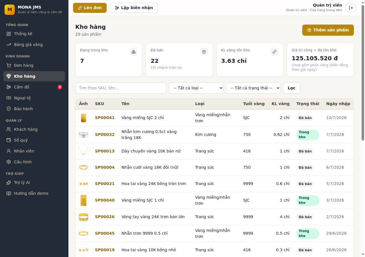Viewport: 365px width, 257px height.
Task: Open Bảng giá vàng menu item
Action: (34, 45)
